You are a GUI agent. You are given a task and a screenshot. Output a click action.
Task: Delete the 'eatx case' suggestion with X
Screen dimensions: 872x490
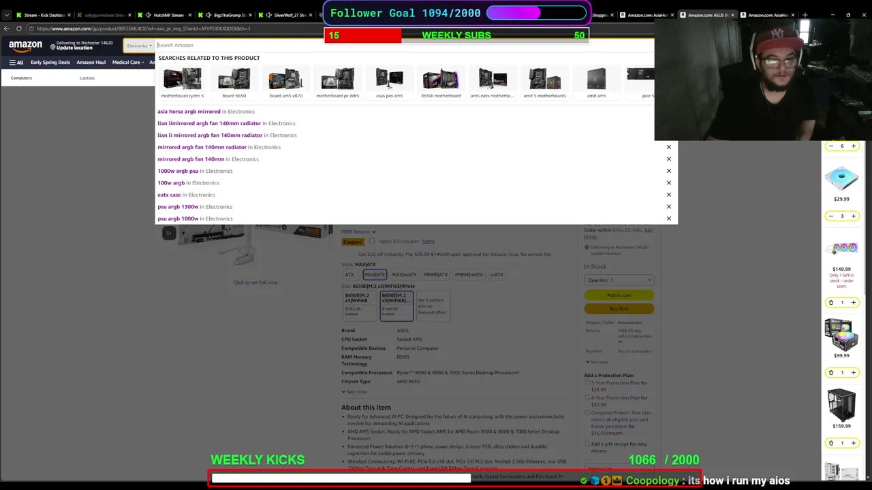pyautogui.click(x=668, y=195)
